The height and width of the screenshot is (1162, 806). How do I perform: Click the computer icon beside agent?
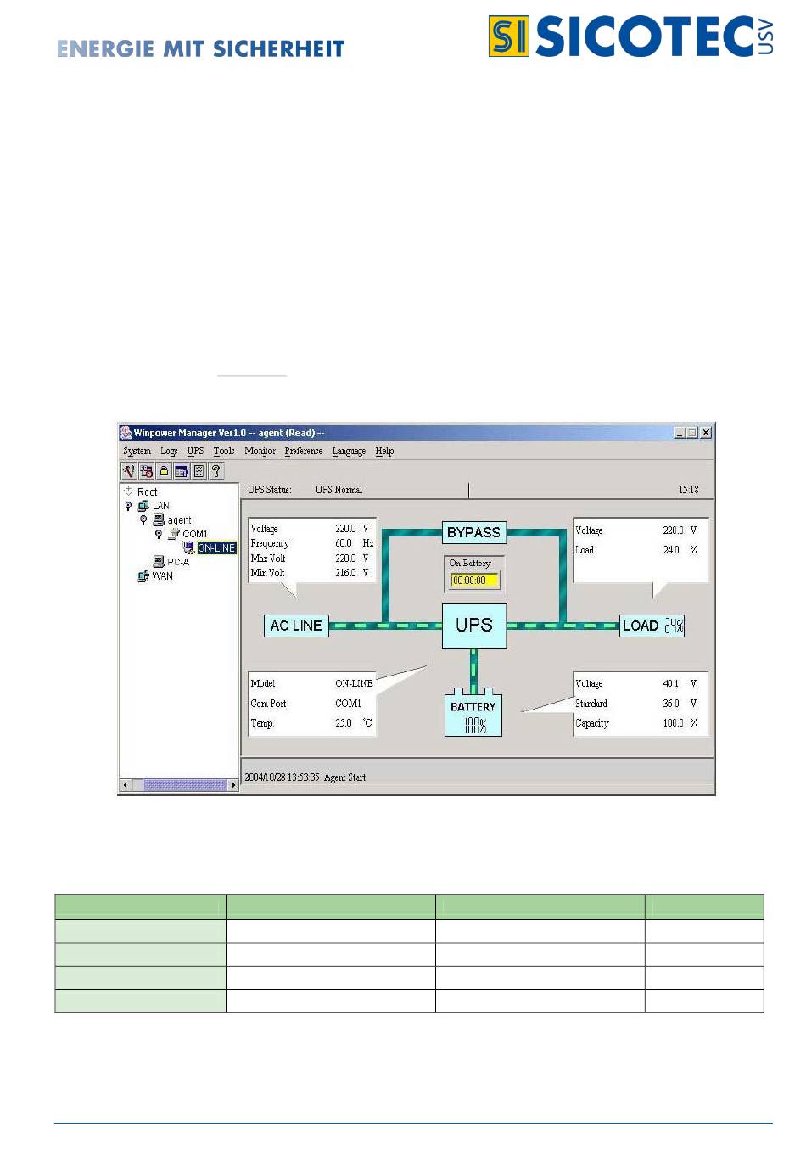tap(159, 520)
